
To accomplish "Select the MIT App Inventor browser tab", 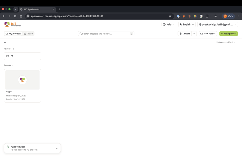I will [x=38, y=9].
